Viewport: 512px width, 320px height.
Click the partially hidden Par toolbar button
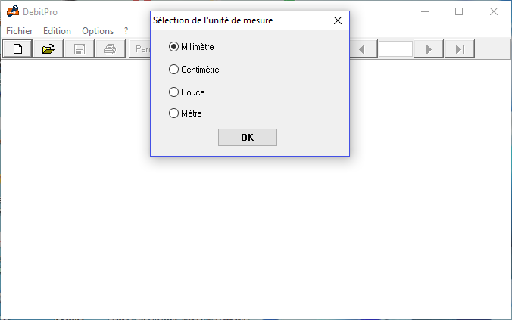click(140, 49)
